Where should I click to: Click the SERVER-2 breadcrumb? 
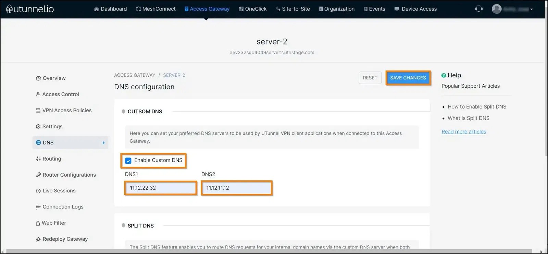[174, 75]
